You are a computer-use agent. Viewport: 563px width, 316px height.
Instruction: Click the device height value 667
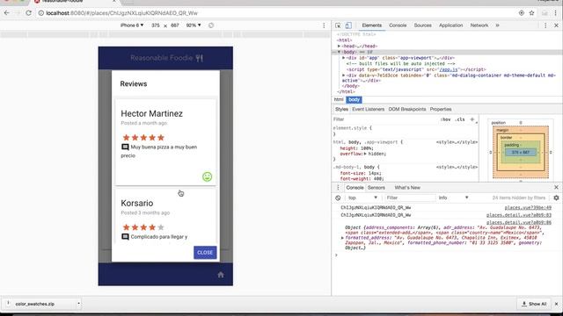coord(175,25)
